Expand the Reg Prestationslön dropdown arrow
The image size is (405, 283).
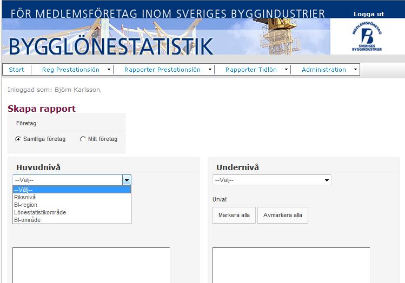109,69
